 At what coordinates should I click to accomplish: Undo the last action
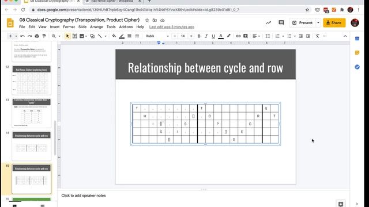tap(22, 36)
